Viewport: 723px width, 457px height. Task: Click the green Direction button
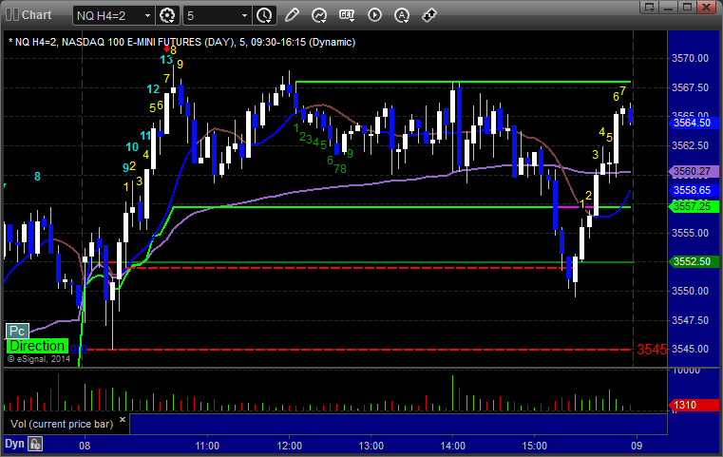[x=37, y=346]
